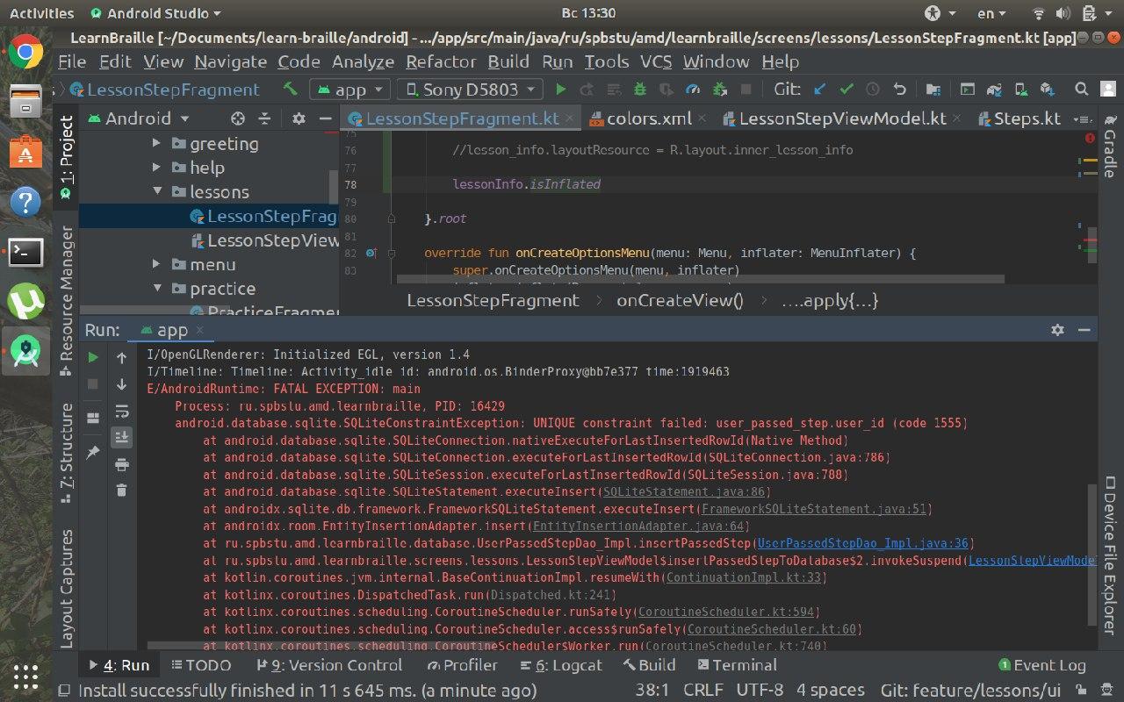
Task: Click the Make Project hammer icon
Action: click(x=291, y=90)
